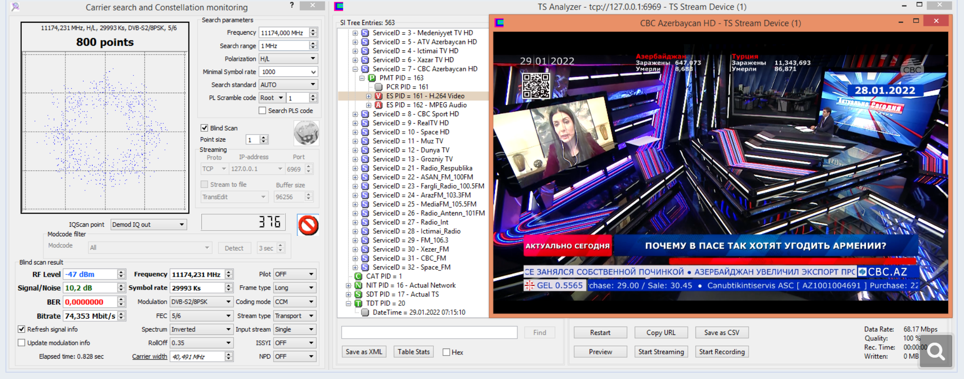Expand the ServiceID 5 ATV Azerbaycan HD node

tap(355, 42)
